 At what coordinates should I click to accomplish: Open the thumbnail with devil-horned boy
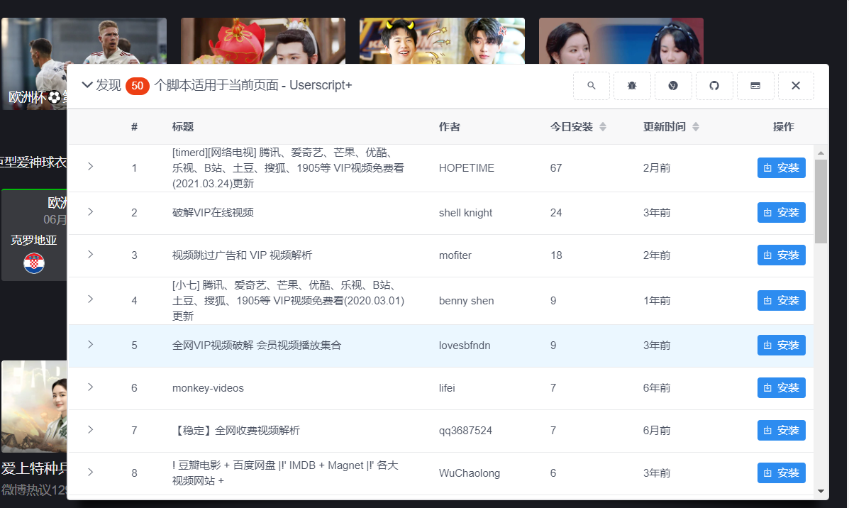(x=442, y=40)
